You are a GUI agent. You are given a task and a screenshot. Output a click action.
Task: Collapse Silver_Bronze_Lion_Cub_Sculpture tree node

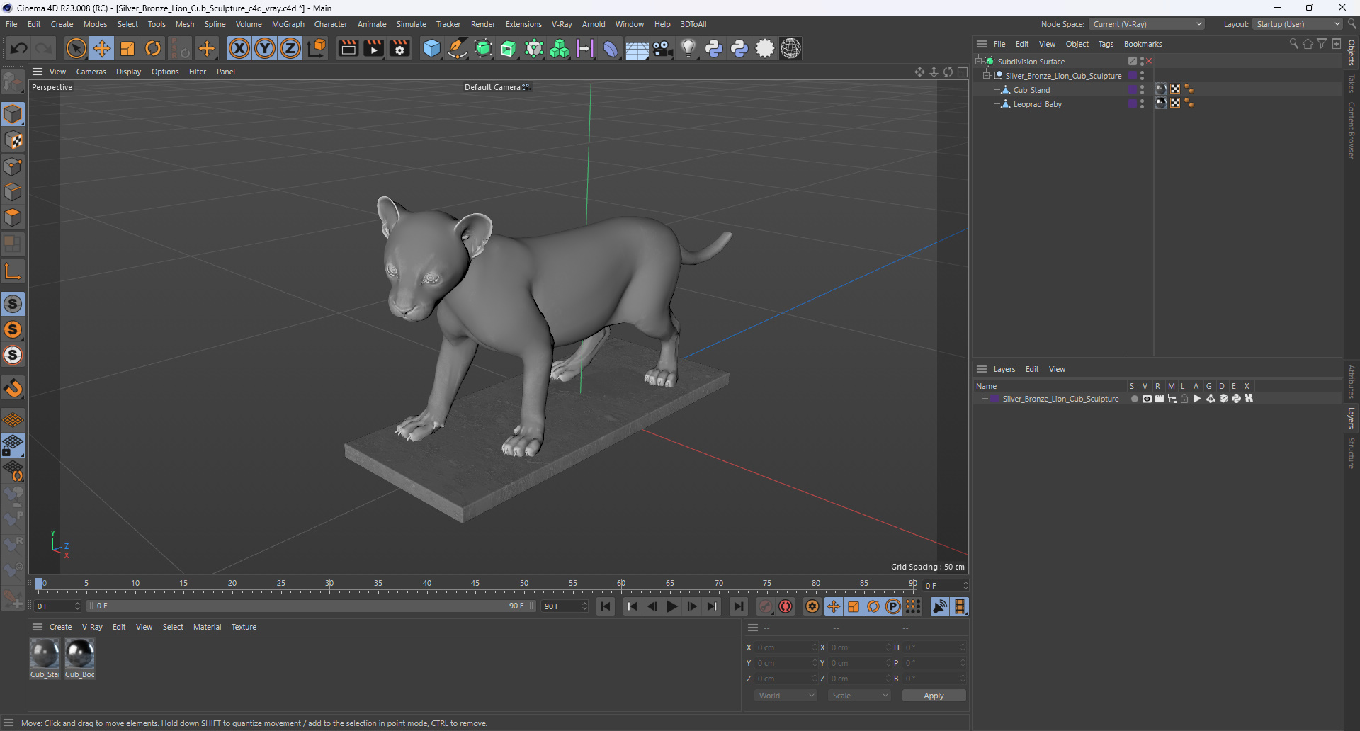pyautogui.click(x=986, y=75)
